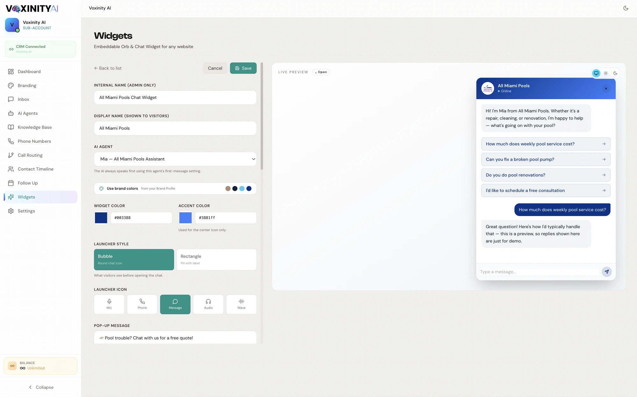Go to Phone Numbers
The height and width of the screenshot is (397, 637).
[x=41, y=141]
